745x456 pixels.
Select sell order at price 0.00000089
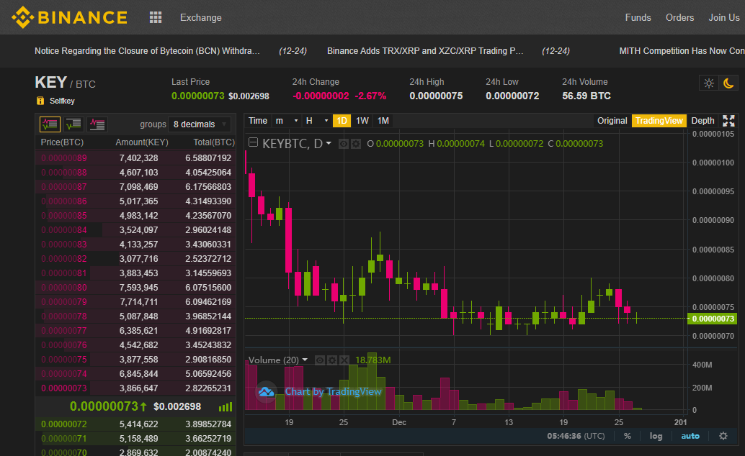[135, 158]
